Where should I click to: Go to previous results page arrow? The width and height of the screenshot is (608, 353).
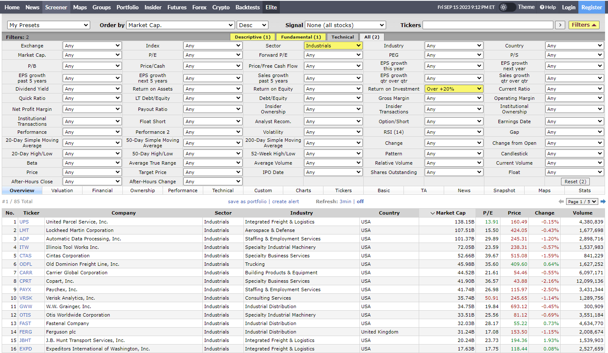(x=561, y=201)
